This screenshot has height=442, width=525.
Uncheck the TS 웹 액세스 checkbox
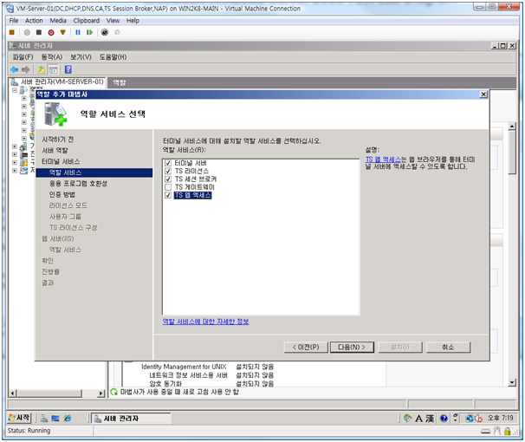[168, 195]
